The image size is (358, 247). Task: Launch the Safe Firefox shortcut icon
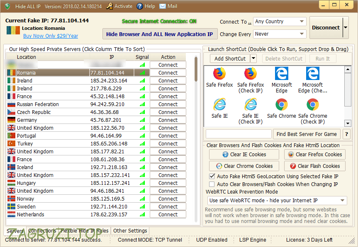click(219, 74)
